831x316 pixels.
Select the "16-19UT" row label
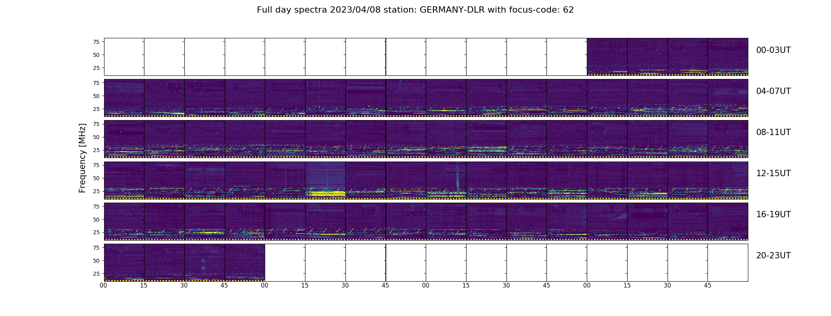click(773, 214)
